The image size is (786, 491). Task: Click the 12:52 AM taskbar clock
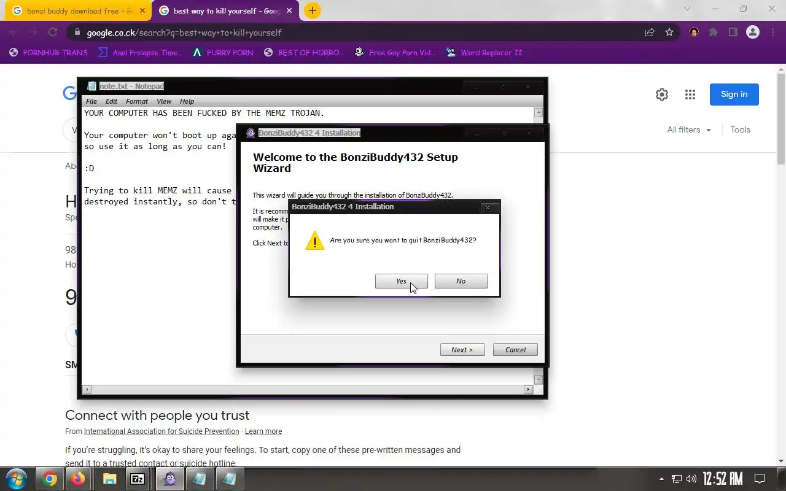coord(723,479)
